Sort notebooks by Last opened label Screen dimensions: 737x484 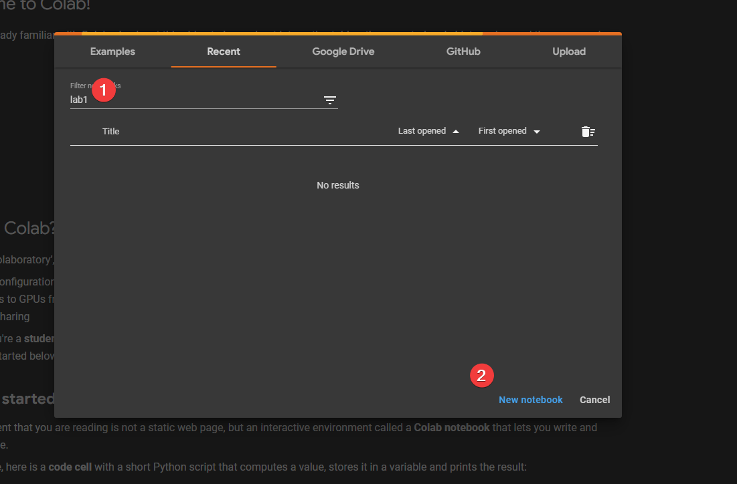point(422,131)
